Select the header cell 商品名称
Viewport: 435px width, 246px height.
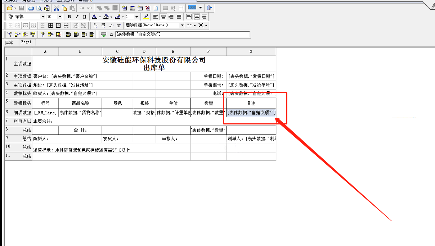[80, 103]
